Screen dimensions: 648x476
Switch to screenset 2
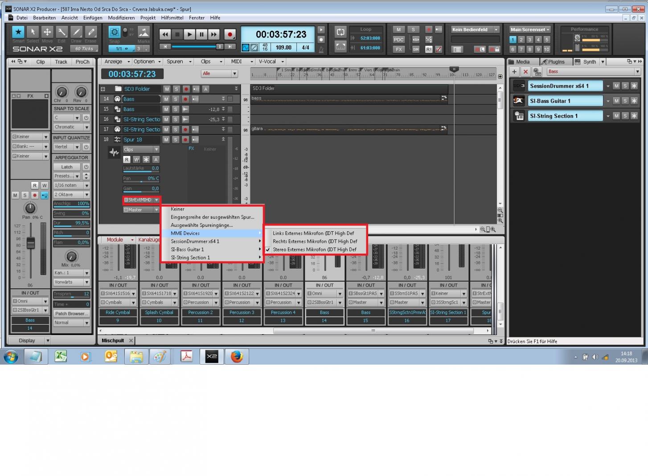521,40
